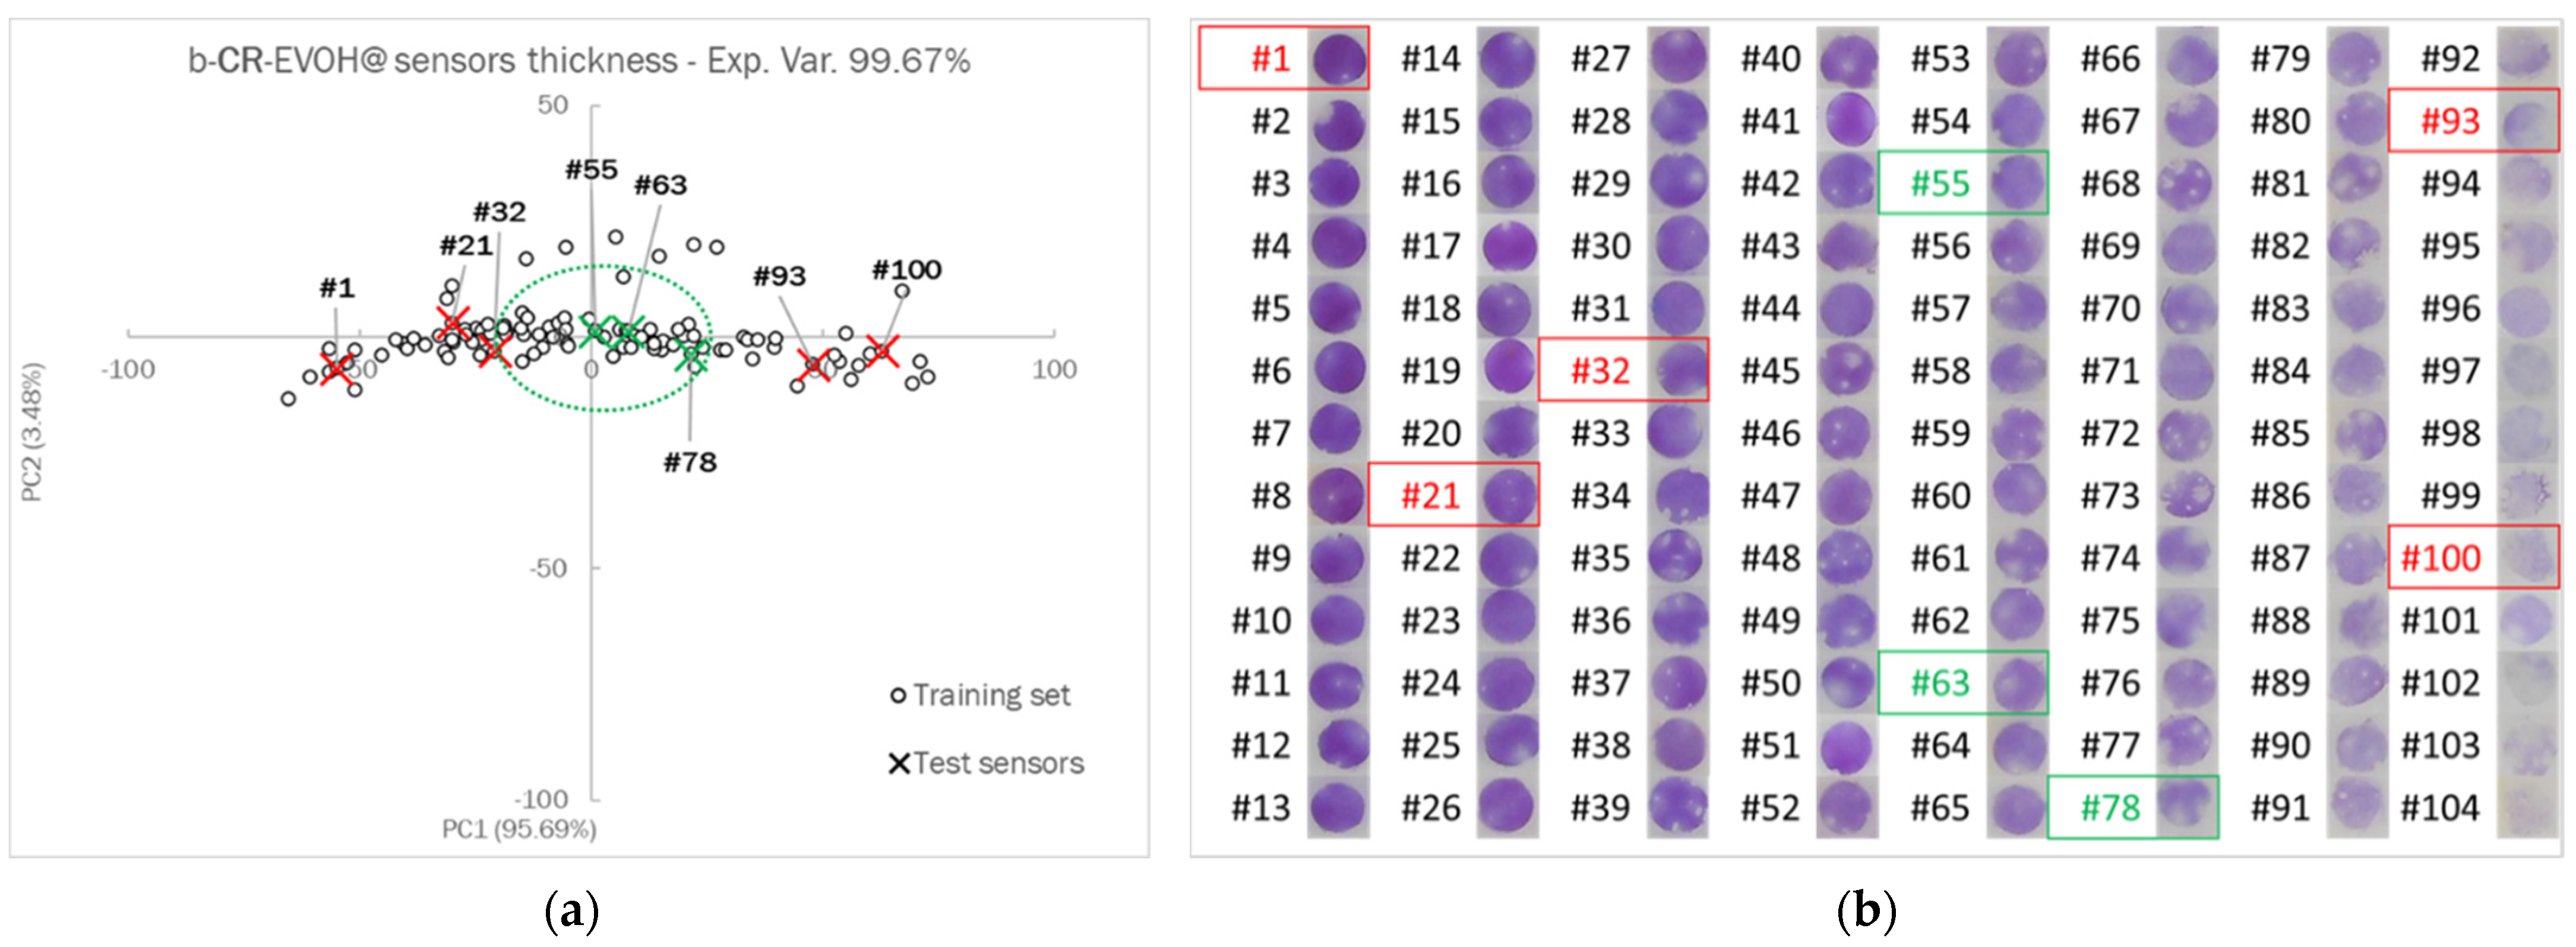
Task: Click the sensor #1 thumbnail in red box
Action: click(x=1338, y=58)
